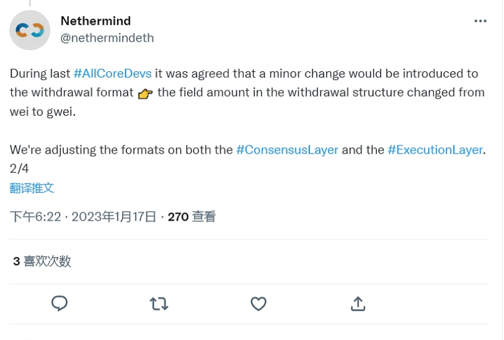Follow the #ExecutionLayer hashtag link

point(435,150)
